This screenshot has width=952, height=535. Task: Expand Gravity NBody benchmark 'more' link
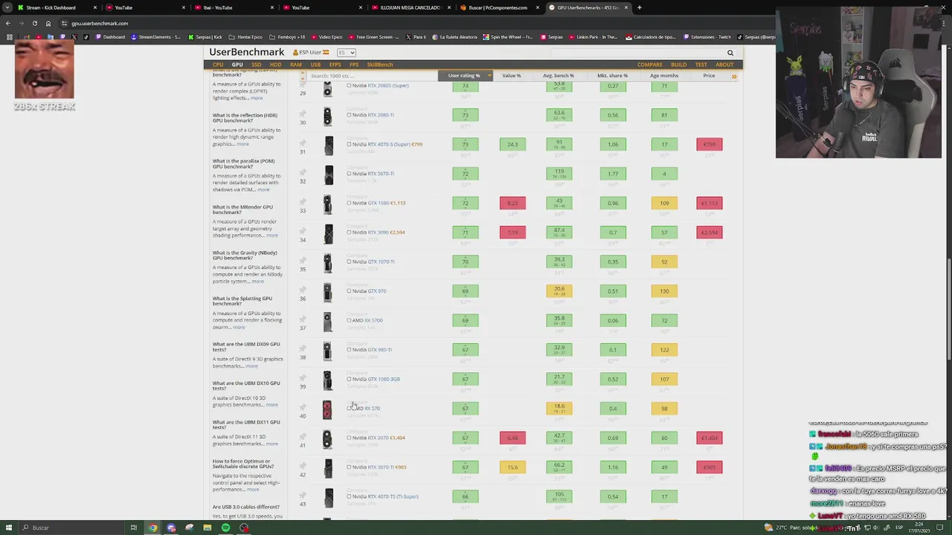pos(257,282)
